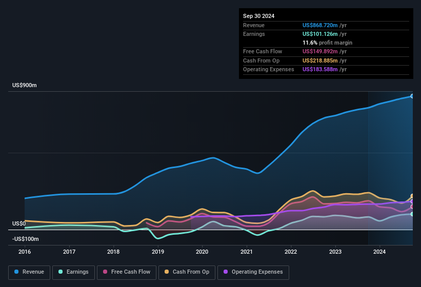Click the US$868.720m revenue value in tooltip
Viewport: 421px width, 287px height.
point(320,25)
